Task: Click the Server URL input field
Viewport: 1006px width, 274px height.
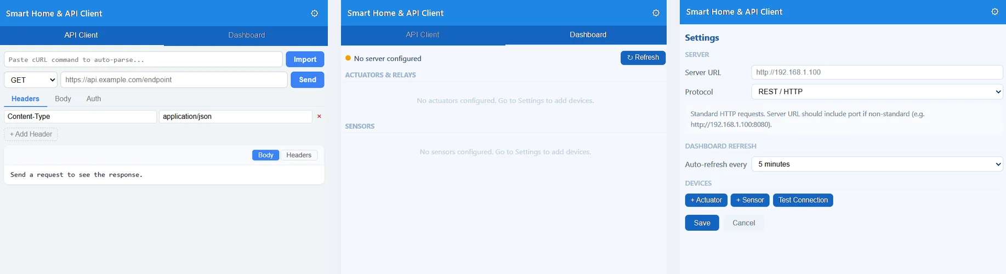Action: point(877,72)
